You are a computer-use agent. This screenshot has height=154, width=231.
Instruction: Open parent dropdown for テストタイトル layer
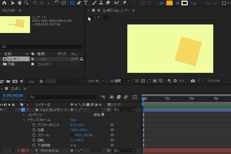tap(124, 150)
